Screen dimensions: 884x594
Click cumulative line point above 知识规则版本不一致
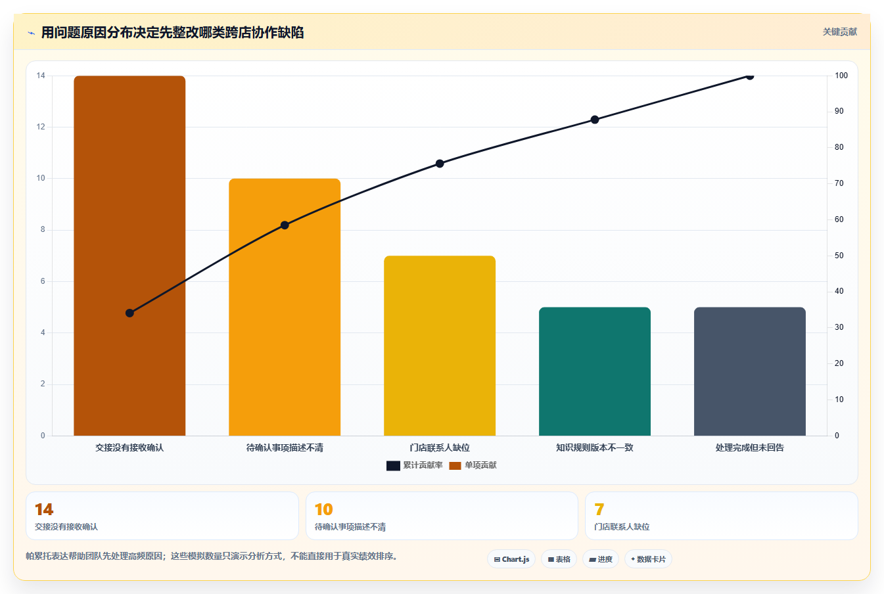click(595, 120)
